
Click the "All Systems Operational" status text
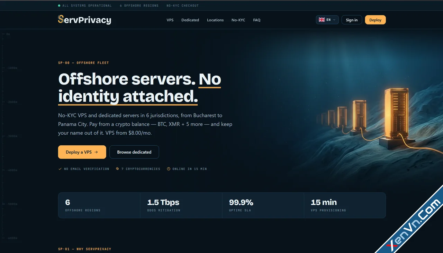coord(87,6)
